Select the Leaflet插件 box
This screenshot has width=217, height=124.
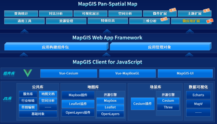point(78,104)
